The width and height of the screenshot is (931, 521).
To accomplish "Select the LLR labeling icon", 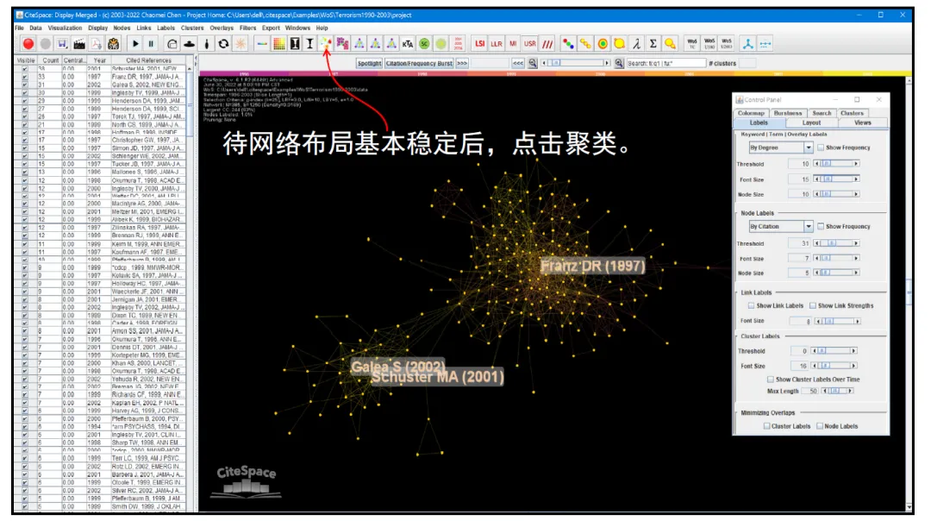I will pyautogui.click(x=497, y=43).
